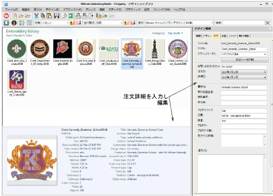Open the 分類 group dropdown showing <なし>
Viewport: 273px width, 196px height.
[x=55, y=23]
